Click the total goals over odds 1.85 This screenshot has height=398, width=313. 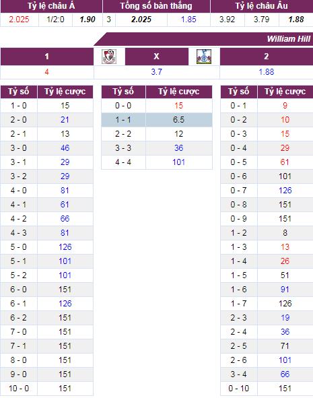tap(188, 20)
